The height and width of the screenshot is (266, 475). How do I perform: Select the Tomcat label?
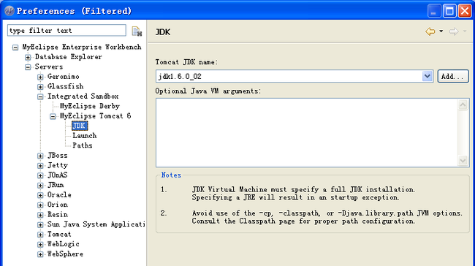coord(59,234)
